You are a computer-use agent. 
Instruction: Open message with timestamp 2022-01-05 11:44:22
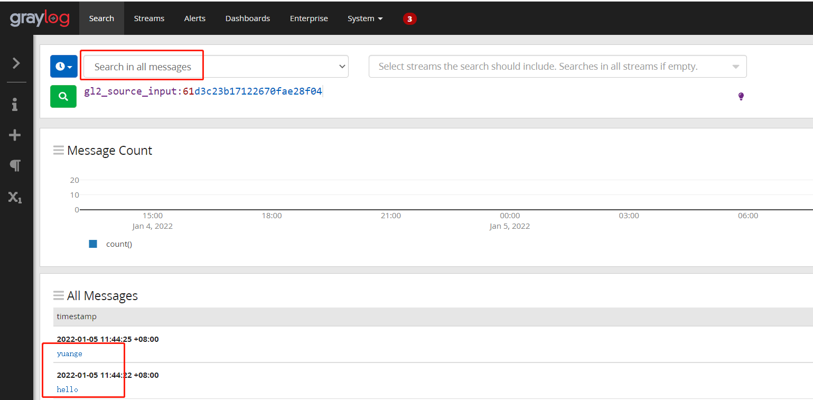[108, 375]
